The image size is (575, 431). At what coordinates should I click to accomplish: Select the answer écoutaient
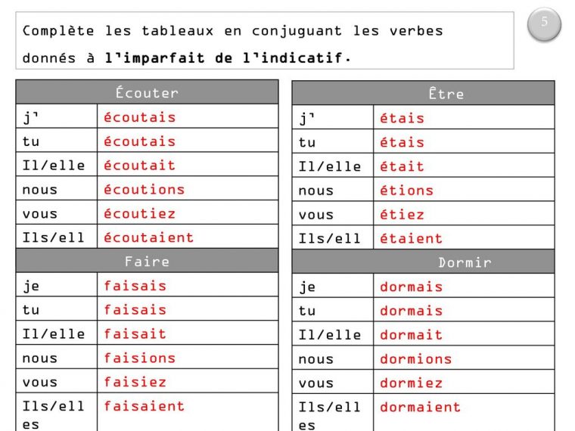pyautogui.click(x=148, y=237)
